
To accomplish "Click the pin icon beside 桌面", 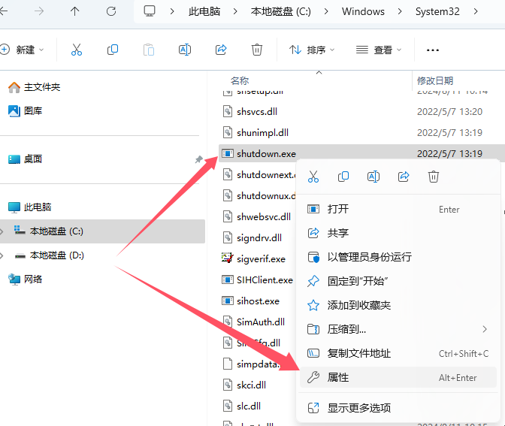I will [x=198, y=159].
